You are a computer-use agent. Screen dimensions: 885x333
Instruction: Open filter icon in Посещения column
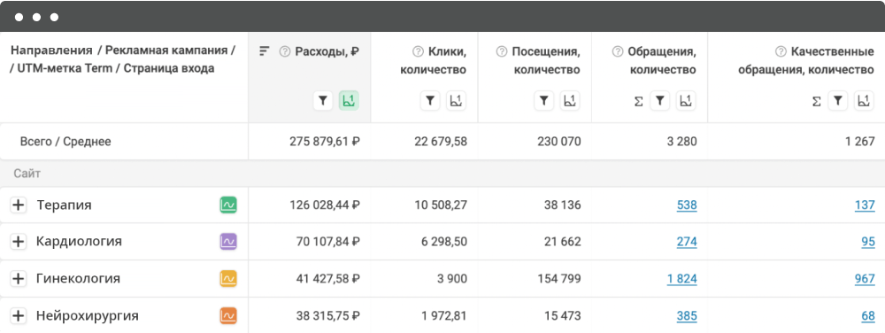pyautogui.click(x=544, y=101)
